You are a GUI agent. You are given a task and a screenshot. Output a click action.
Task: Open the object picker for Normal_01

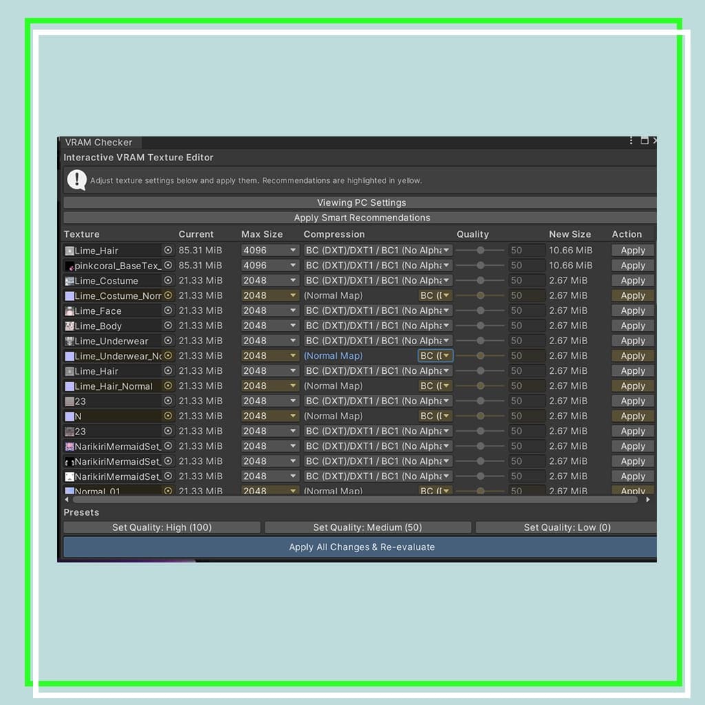[168, 491]
